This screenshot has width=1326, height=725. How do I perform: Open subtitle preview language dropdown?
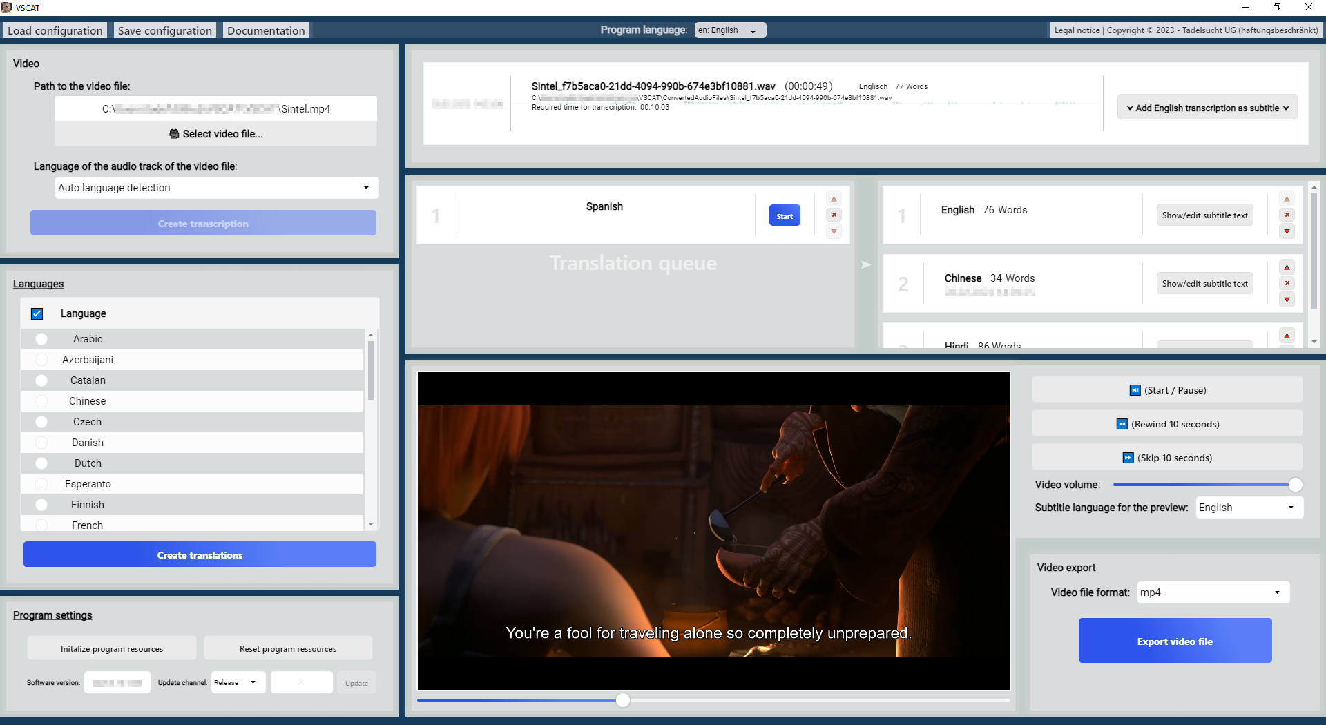click(1249, 507)
